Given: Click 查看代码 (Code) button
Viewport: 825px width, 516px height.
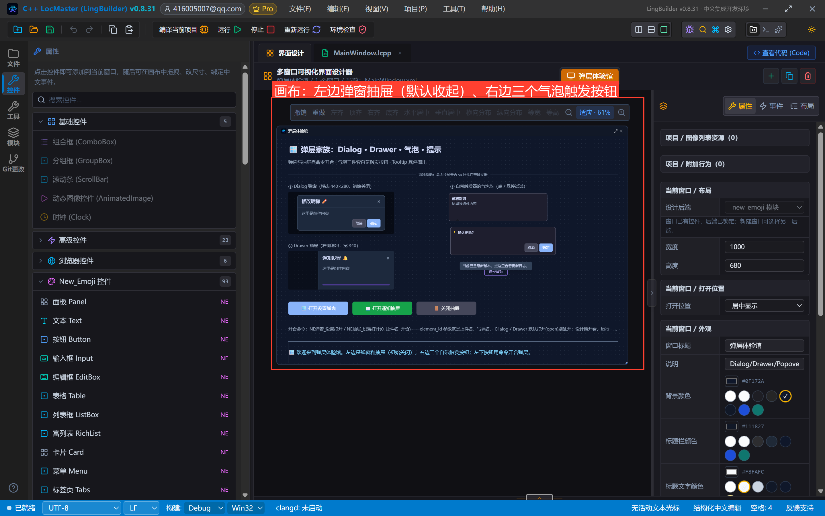Looking at the screenshot, I should tap(781, 53).
